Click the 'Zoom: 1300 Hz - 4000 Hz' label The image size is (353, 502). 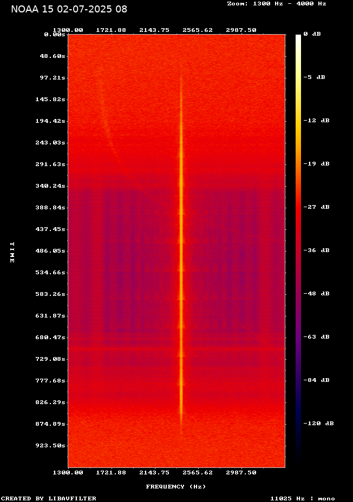click(277, 4)
